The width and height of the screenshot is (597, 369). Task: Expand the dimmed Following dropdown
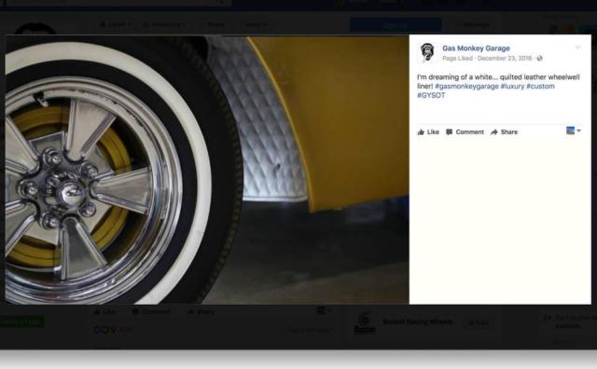tap(164, 25)
